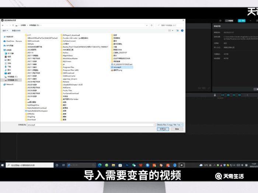Toggle the preview pane icon
Screen dimensions: 258x193
pyautogui.click(x=177, y=31)
